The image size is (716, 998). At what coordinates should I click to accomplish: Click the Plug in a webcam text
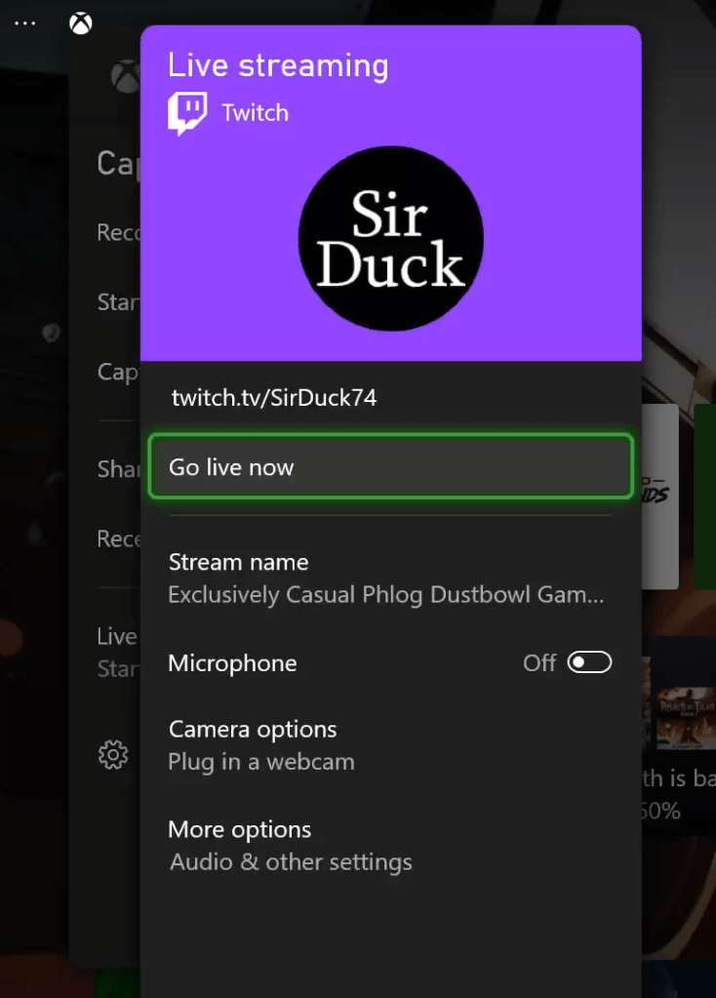[x=261, y=762]
